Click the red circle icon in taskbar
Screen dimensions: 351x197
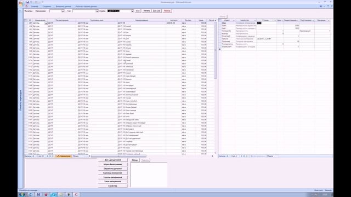pyautogui.click(x=46, y=195)
